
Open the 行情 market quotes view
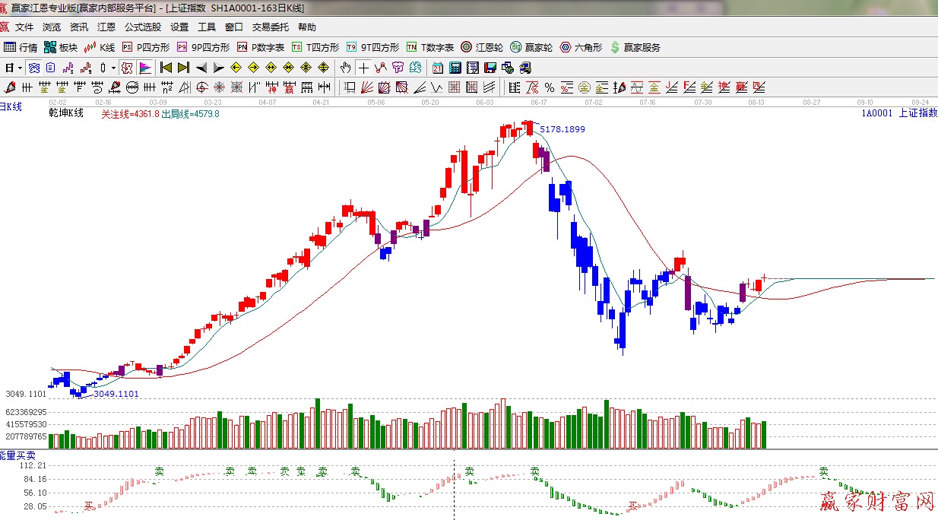tap(21, 47)
